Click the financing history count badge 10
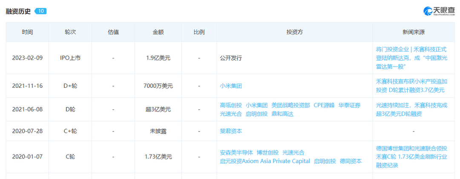The height and width of the screenshot is (179, 460). [x=40, y=11]
